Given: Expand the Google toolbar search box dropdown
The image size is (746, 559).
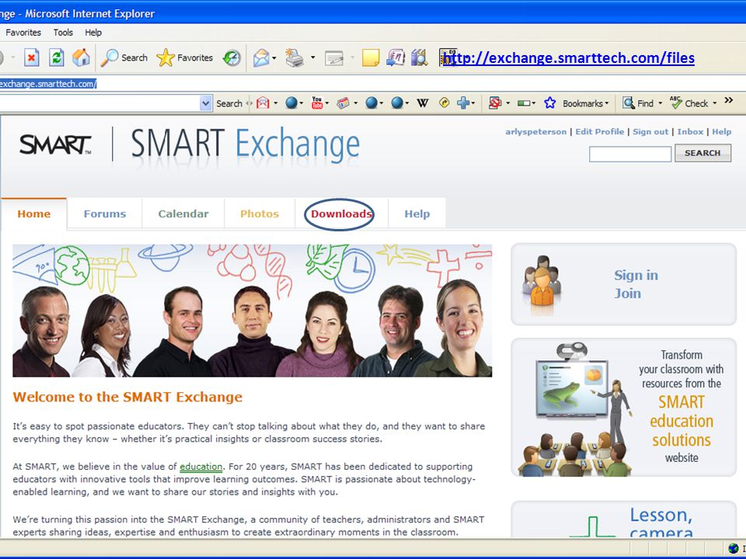Looking at the screenshot, I should click(x=205, y=103).
